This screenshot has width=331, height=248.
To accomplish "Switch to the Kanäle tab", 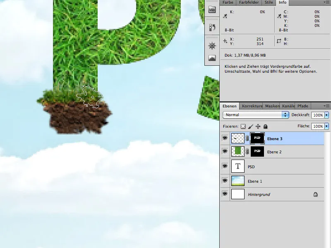I will click(x=288, y=106).
